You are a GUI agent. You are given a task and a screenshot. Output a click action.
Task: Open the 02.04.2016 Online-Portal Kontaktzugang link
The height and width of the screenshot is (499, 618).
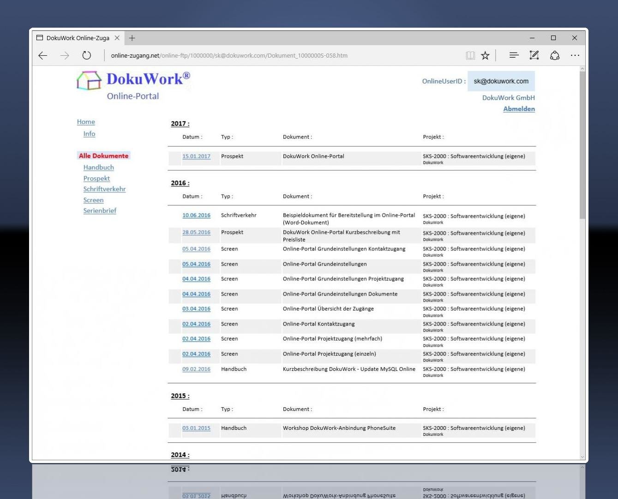[196, 324]
